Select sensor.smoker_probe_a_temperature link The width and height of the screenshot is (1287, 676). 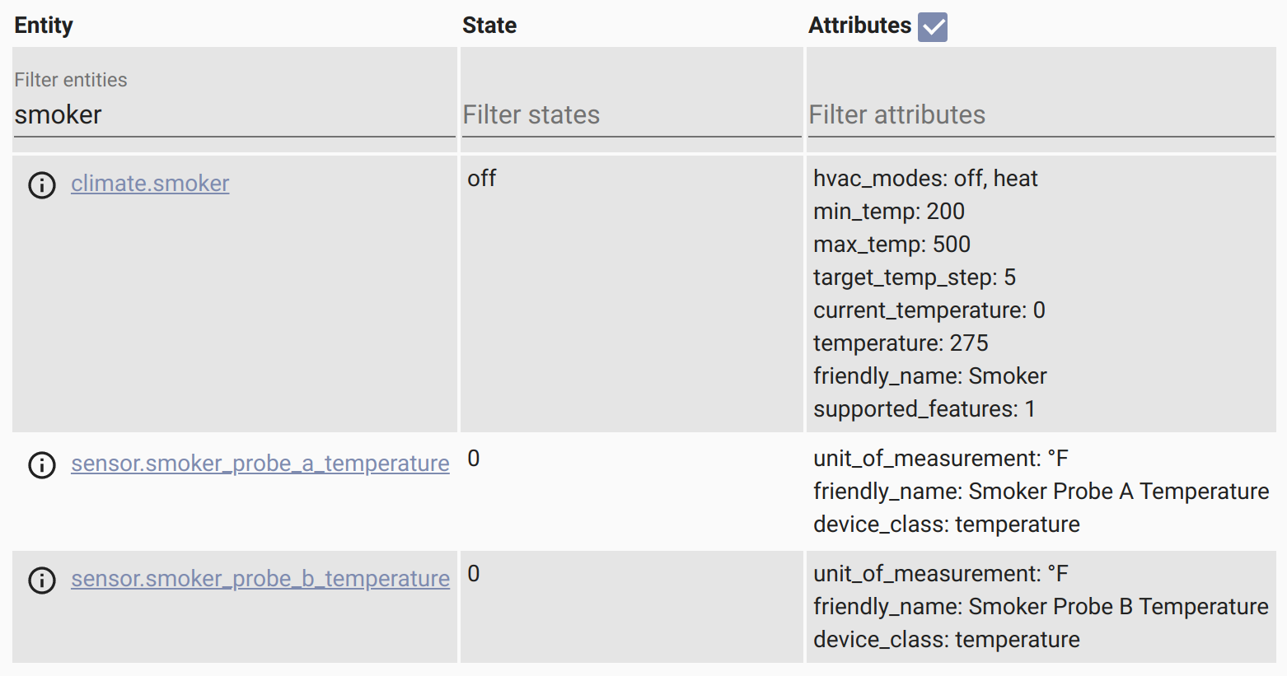(x=260, y=463)
